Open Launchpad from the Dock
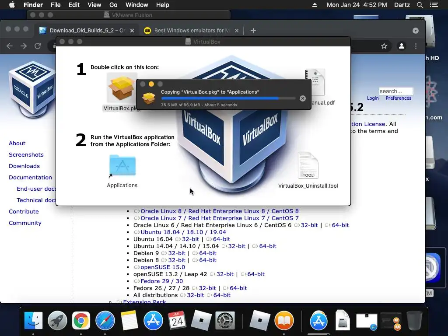 pyautogui.click(x=57, y=320)
